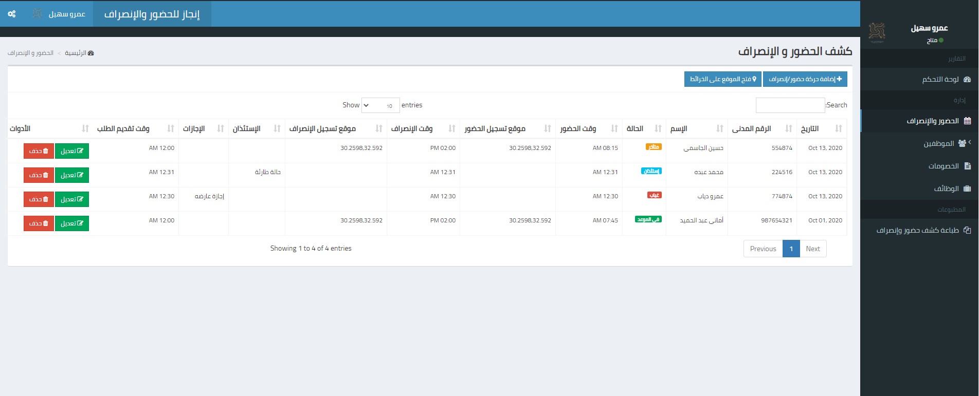Click تعديل button for حسين الجاسمى row
Viewport: 979px width, 396px height.
[x=72, y=151]
